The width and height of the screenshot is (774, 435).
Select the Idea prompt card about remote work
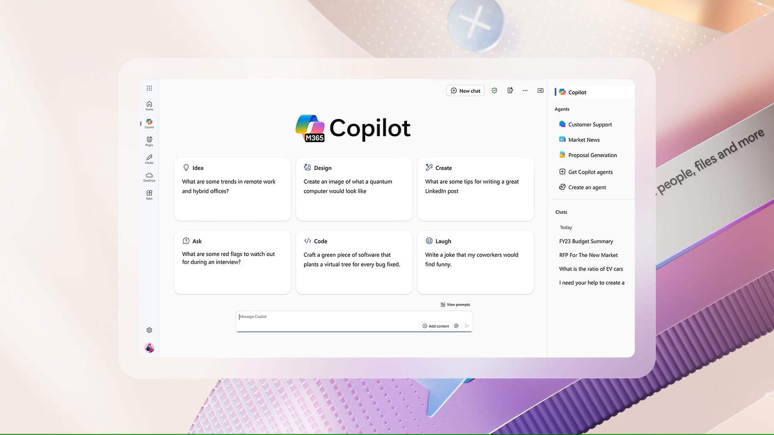point(232,189)
